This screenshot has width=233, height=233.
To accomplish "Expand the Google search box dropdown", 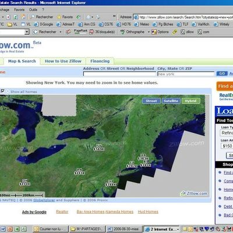I will pyautogui.click(x=27, y=31).
